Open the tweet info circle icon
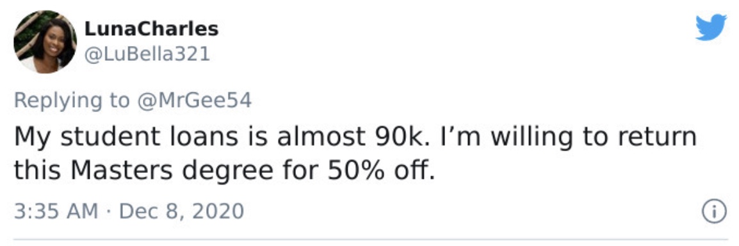Screen dimensions: 739x246 (x=715, y=212)
